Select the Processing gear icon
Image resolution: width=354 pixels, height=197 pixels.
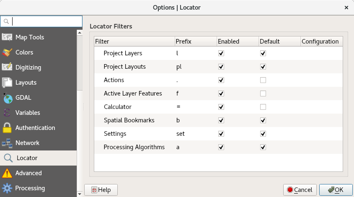pos(7,188)
